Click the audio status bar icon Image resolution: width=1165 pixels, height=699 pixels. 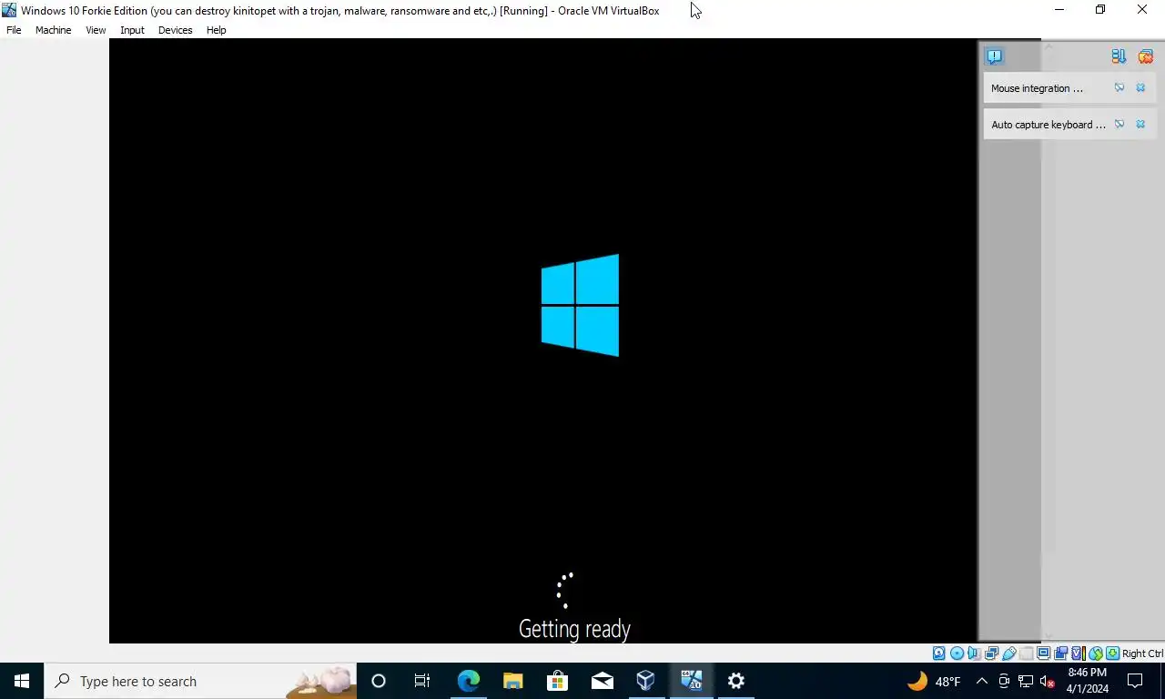974,653
